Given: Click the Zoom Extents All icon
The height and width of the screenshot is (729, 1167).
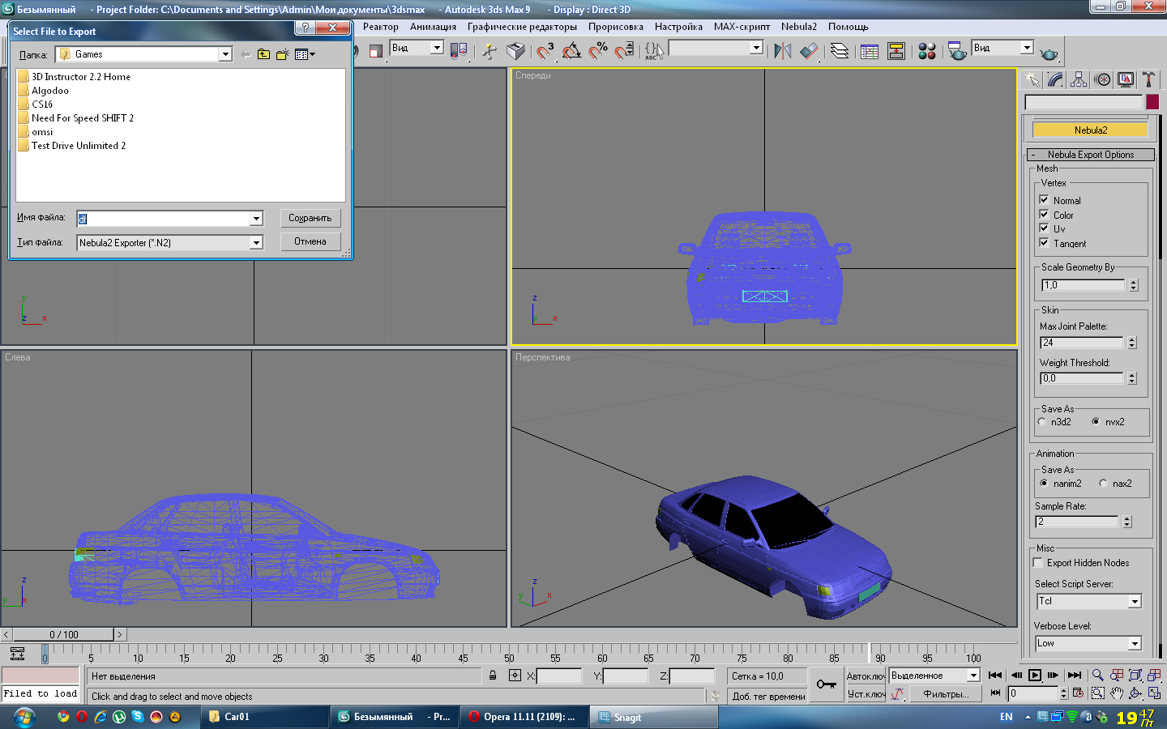Looking at the screenshot, I should pyautogui.click(x=1154, y=675).
